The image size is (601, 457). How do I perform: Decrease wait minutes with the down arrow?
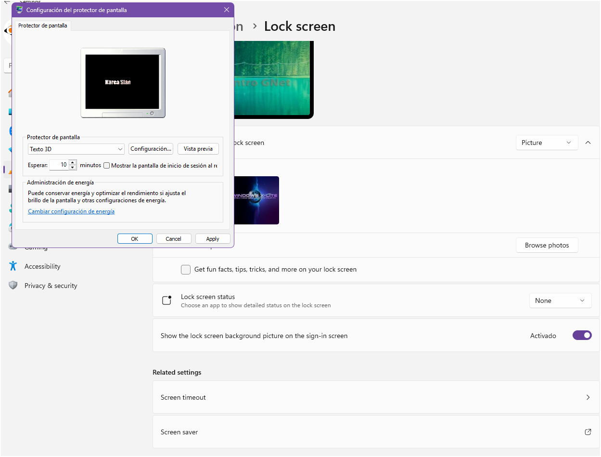(73, 168)
